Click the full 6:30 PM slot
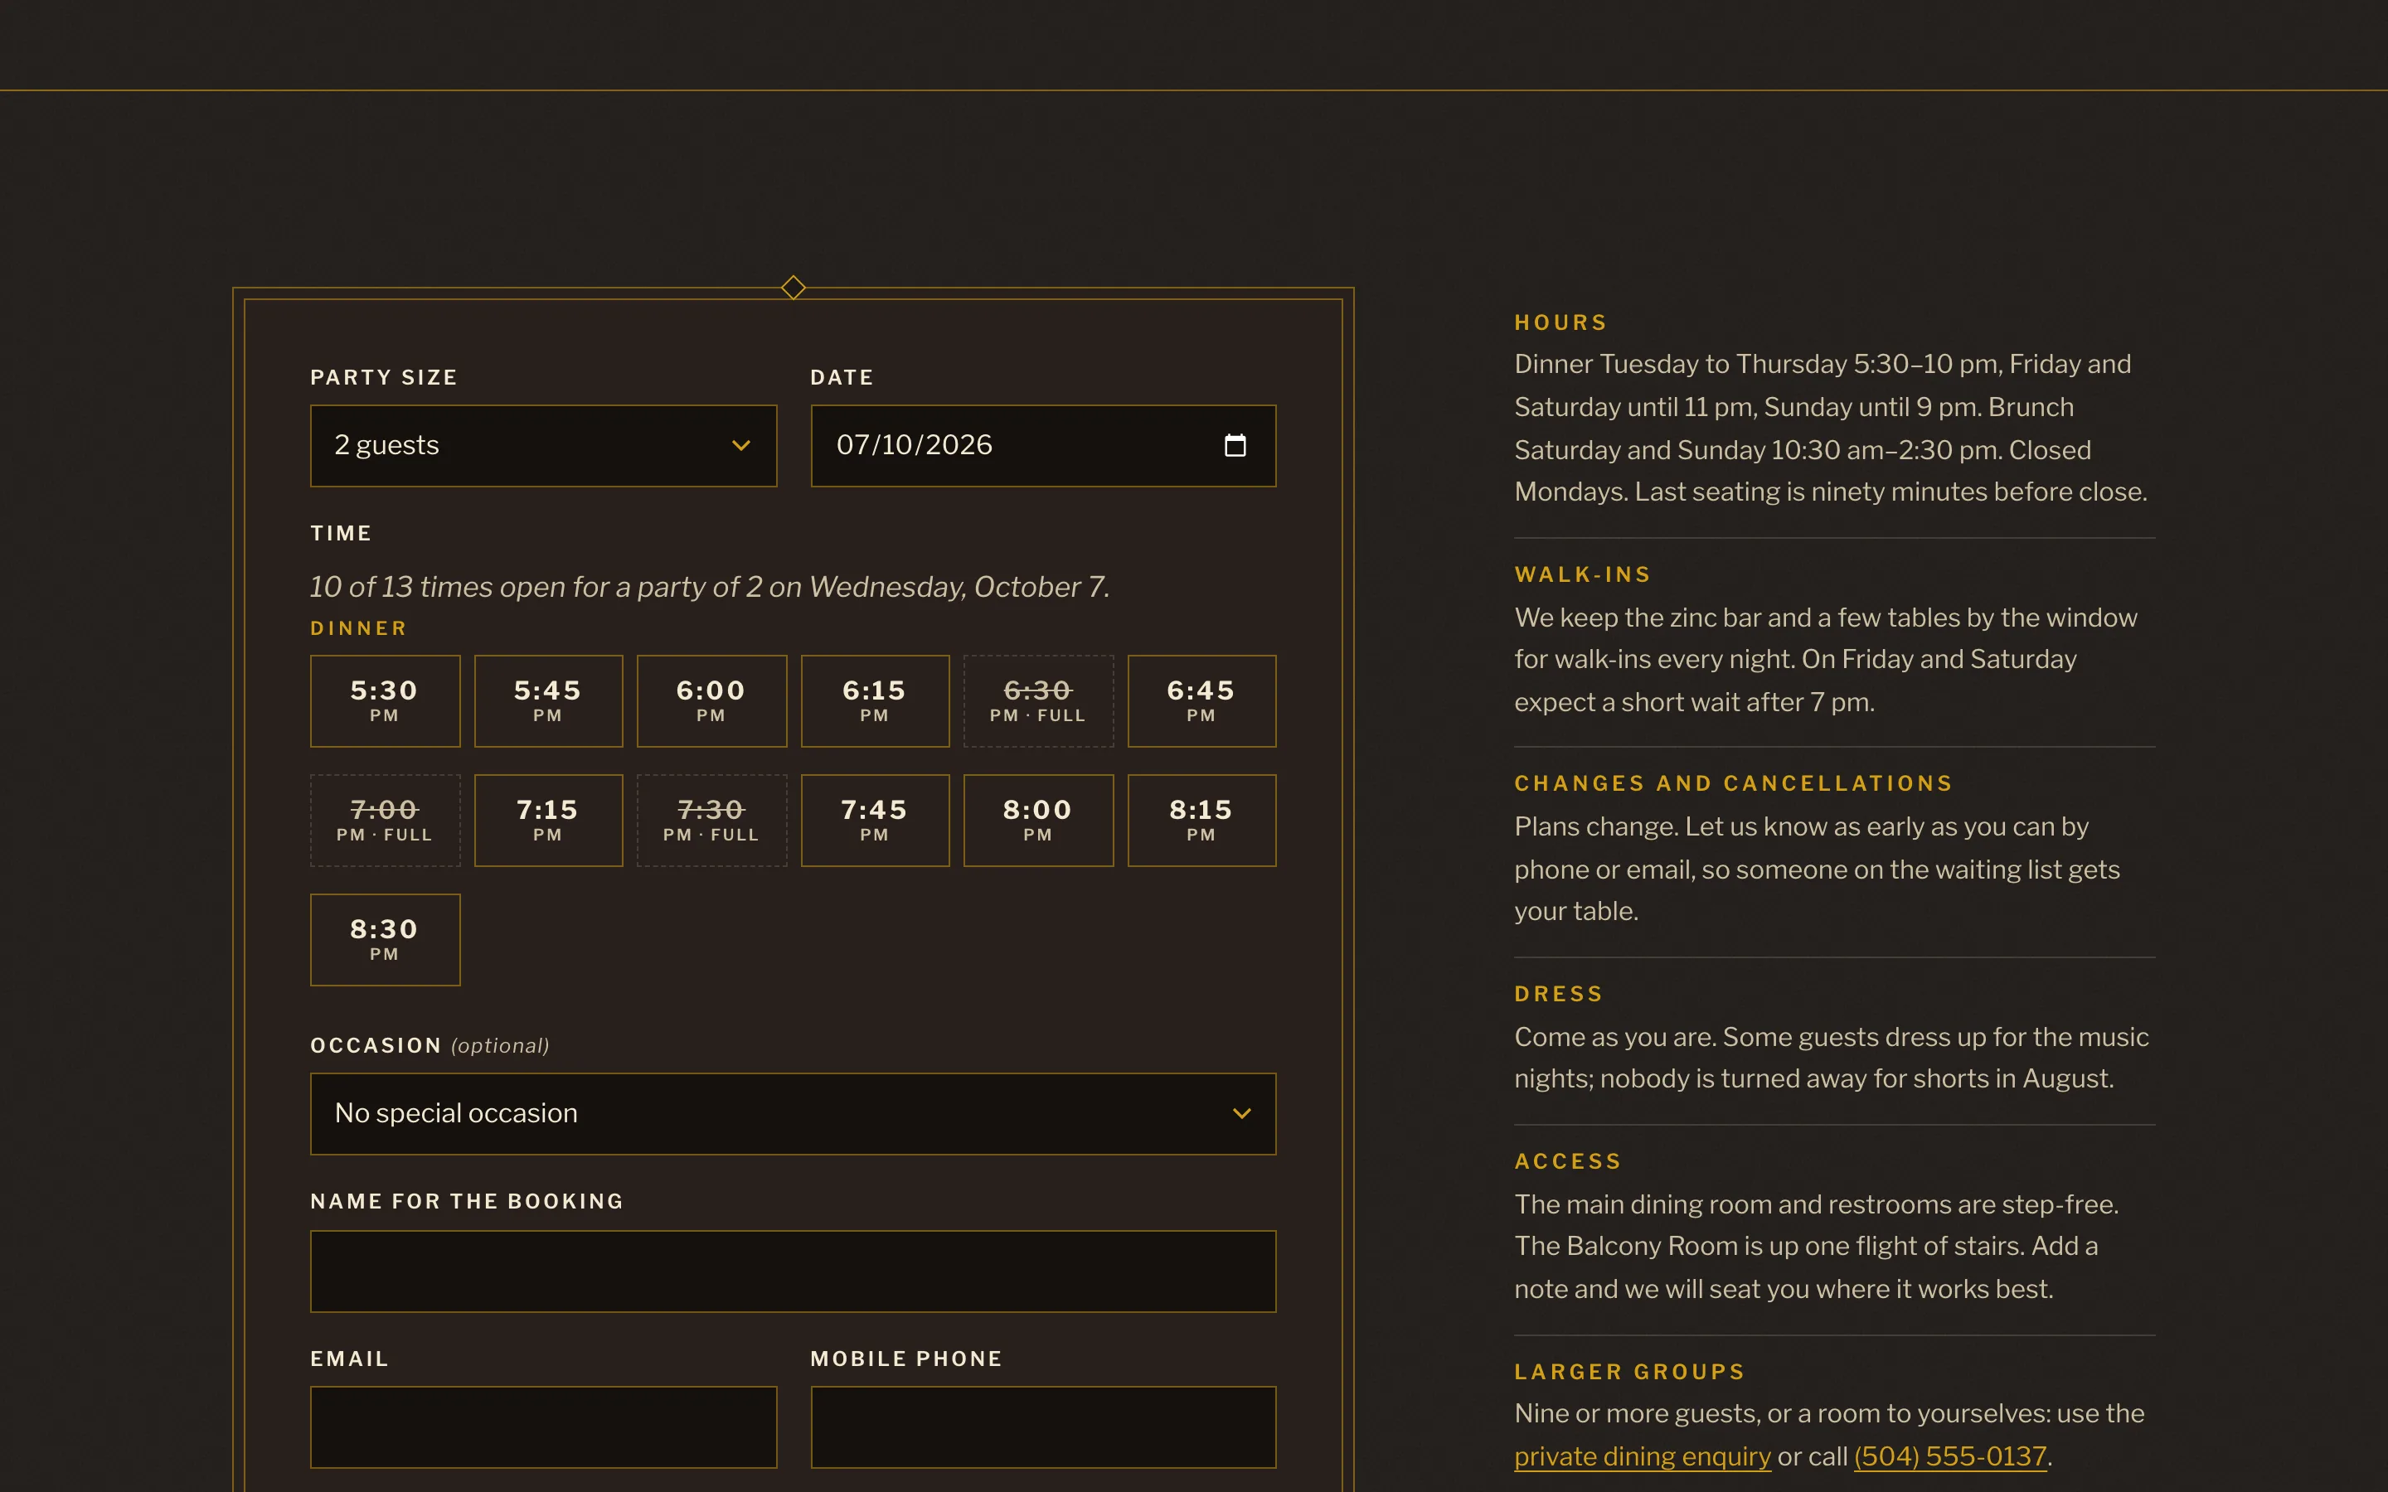Viewport: 2388px width, 1492px height. point(1038,700)
